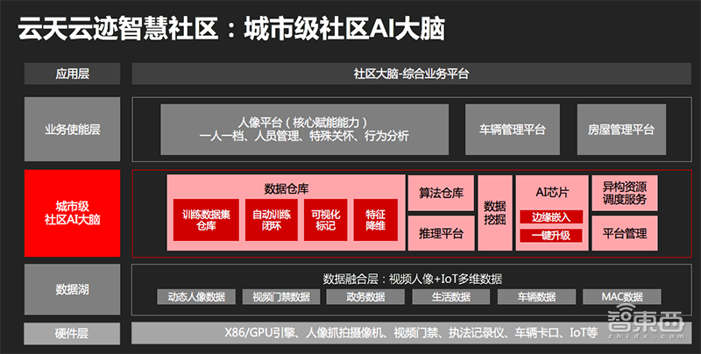
Task: Click the 车辆管理平台 box
Action: (513, 130)
